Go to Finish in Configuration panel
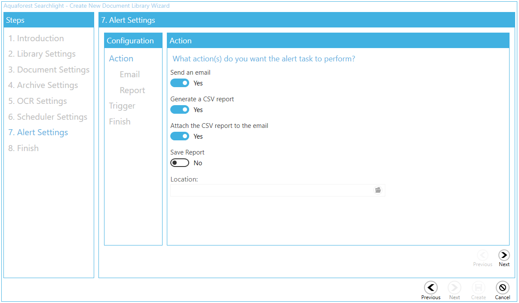The height and width of the screenshot is (303, 519). (x=120, y=121)
